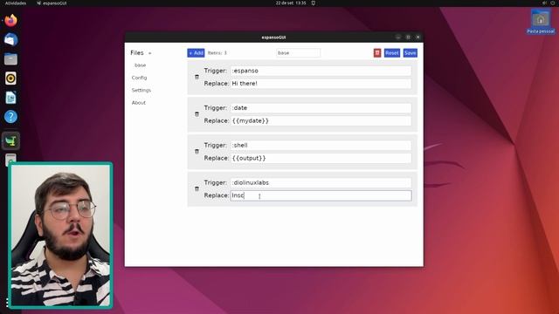The image size is (559, 314).
Task: Click the Items: 3 counter text
Action: pyautogui.click(x=217, y=53)
